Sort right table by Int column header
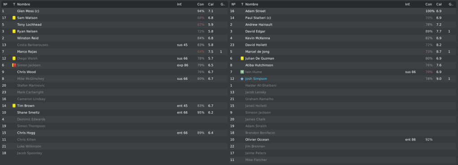Screen dimensions: 458x165 click(x=407, y=4)
